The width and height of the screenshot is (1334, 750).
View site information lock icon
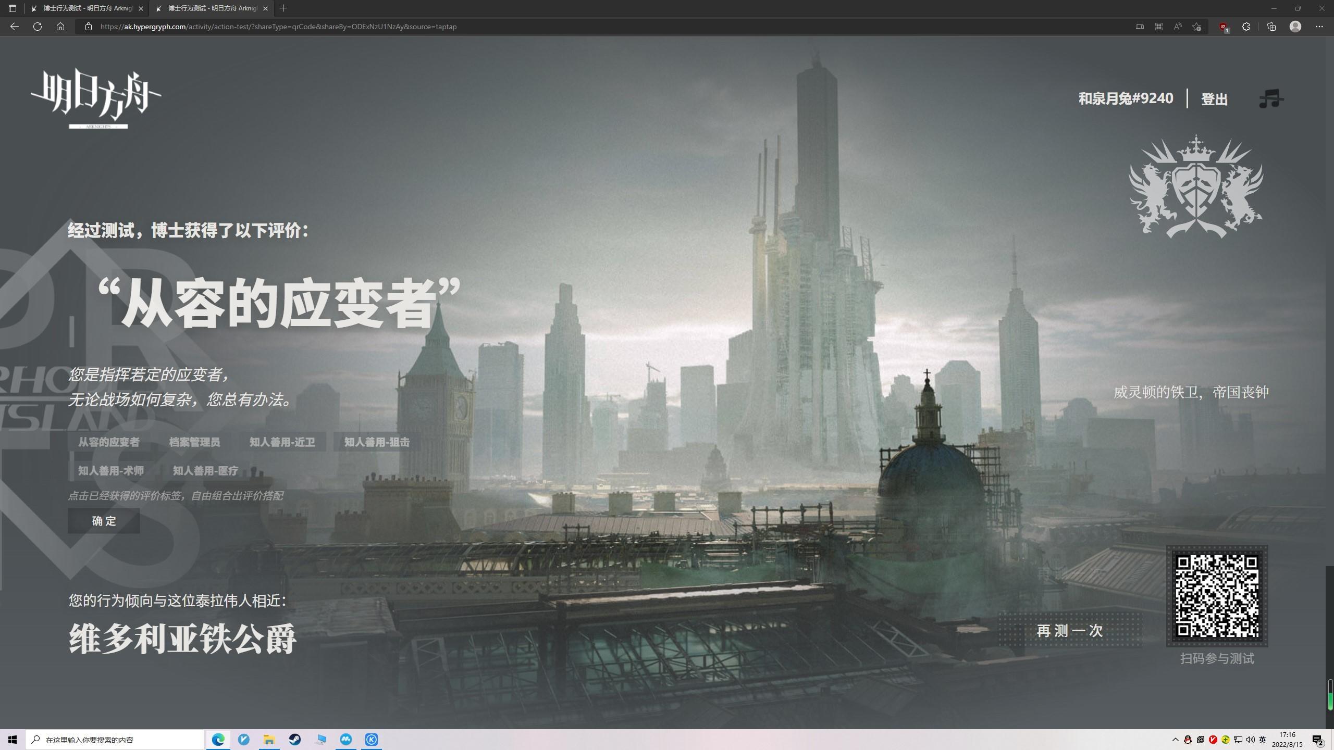click(89, 27)
